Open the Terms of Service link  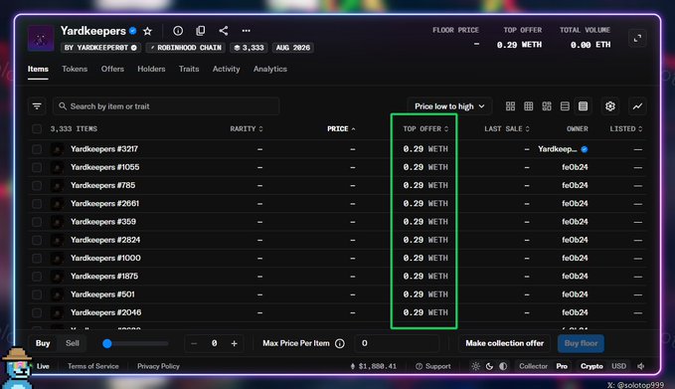93,366
